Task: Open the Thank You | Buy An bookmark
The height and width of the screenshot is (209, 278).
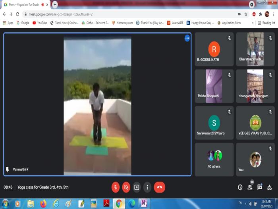Action: pyautogui.click(x=150, y=23)
